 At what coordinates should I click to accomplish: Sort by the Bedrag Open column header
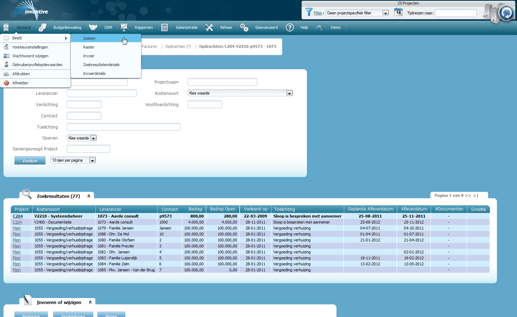click(x=222, y=209)
